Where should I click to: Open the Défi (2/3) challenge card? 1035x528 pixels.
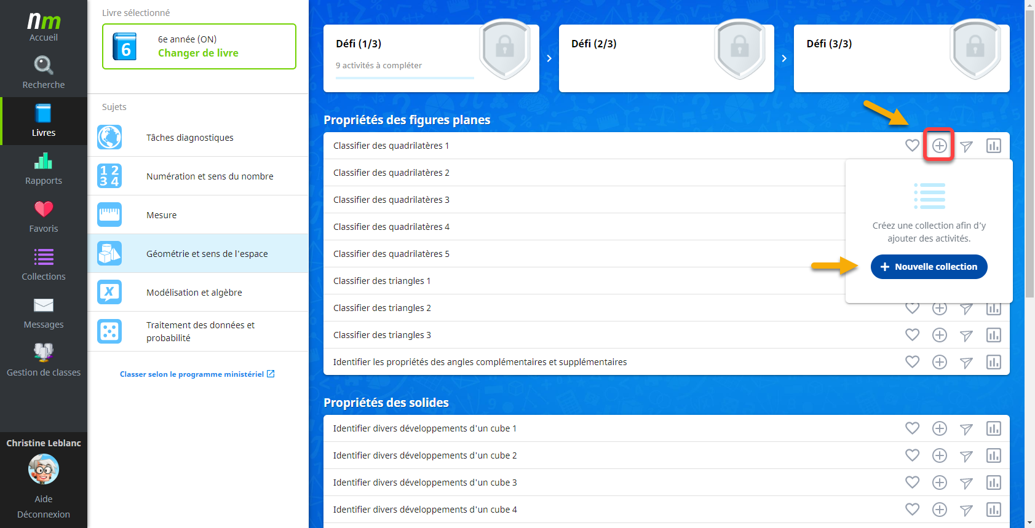(667, 58)
